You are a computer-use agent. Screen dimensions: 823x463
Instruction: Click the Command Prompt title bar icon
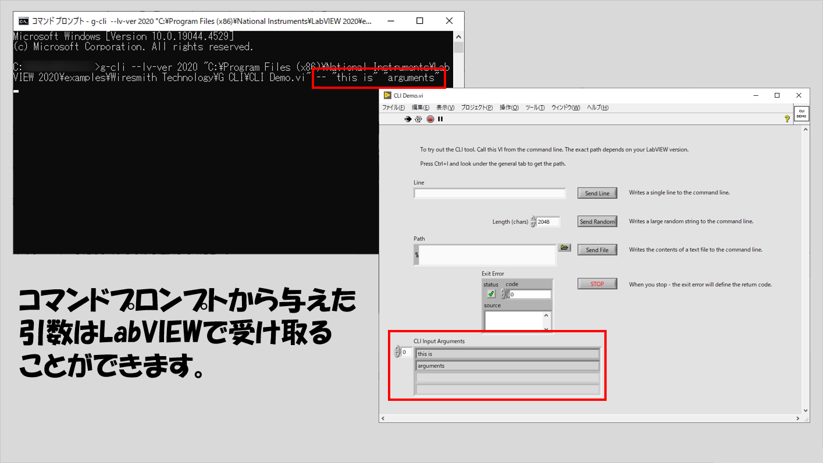tap(23, 21)
